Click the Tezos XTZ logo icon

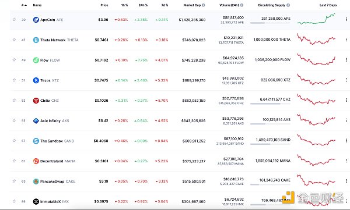pos(36,80)
